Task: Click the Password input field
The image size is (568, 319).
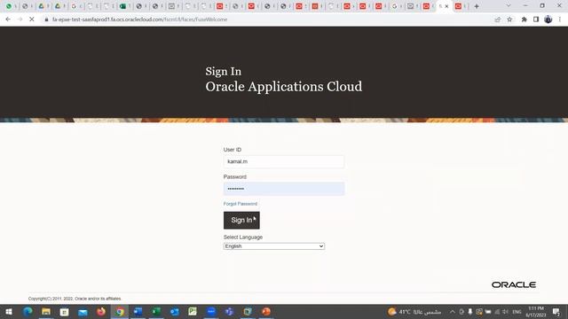Action: point(284,189)
